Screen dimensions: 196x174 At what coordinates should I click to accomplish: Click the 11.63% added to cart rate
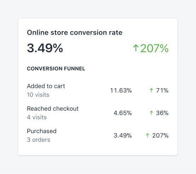point(121,90)
